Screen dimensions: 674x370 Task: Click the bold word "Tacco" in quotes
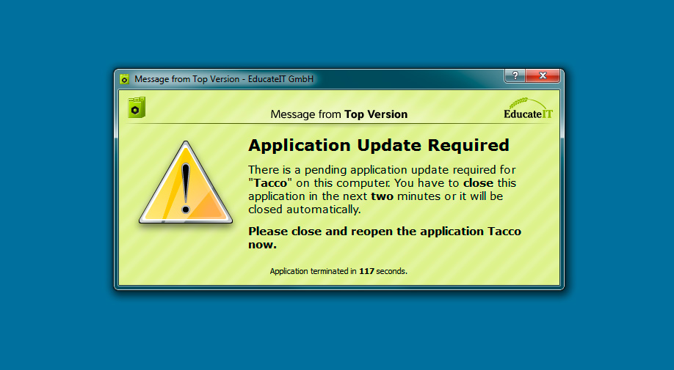[x=270, y=182]
